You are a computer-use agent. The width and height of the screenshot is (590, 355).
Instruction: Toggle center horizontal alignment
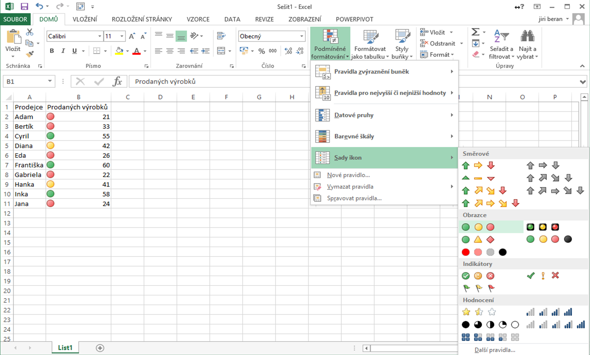[170, 51]
